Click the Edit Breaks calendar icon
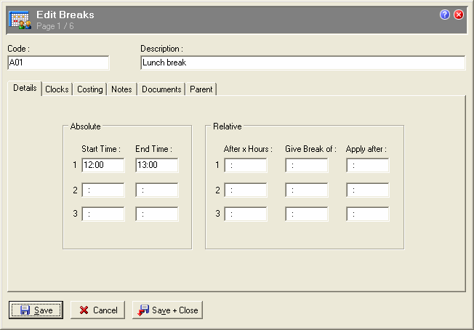 (x=19, y=19)
